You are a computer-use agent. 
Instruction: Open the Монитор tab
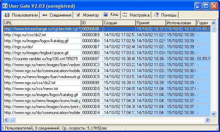[87, 15]
